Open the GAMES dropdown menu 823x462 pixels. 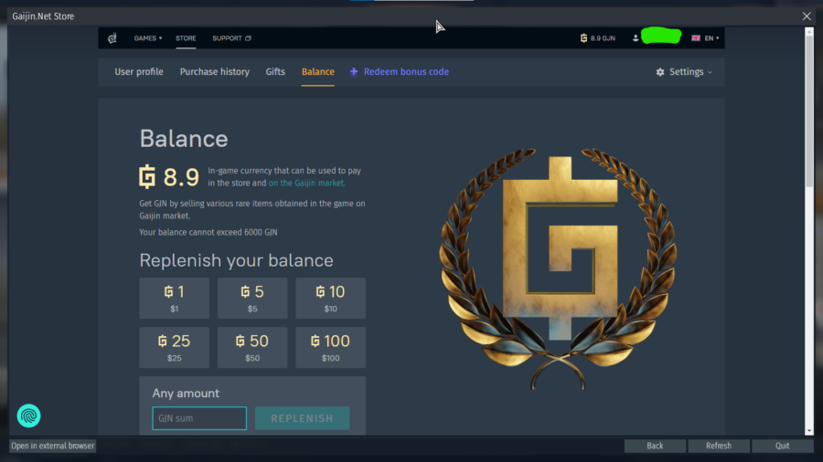click(x=148, y=38)
